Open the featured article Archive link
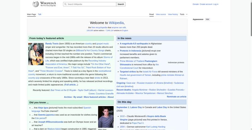 [68, 97]
